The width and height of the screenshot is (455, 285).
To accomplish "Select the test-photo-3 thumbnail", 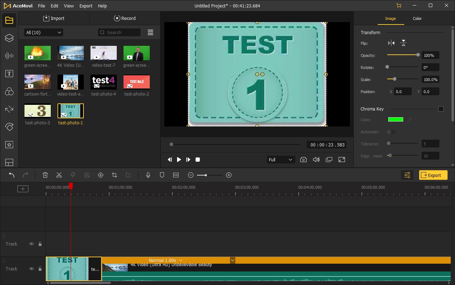I will coord(38,111).
